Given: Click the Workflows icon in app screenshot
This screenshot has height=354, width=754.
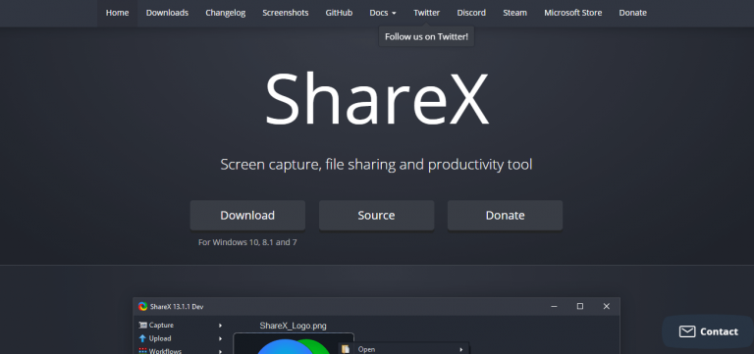Looking at the screenshot, I should (x=142, y=351).
